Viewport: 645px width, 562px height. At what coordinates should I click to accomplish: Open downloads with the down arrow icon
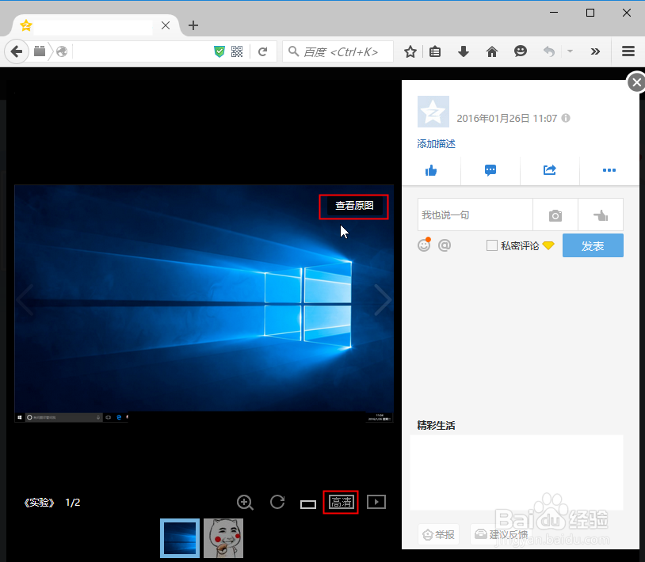tap(464, 51)
